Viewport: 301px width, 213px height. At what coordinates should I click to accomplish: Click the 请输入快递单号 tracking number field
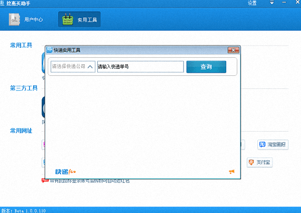pyautogui.click(x=140, y=66)
